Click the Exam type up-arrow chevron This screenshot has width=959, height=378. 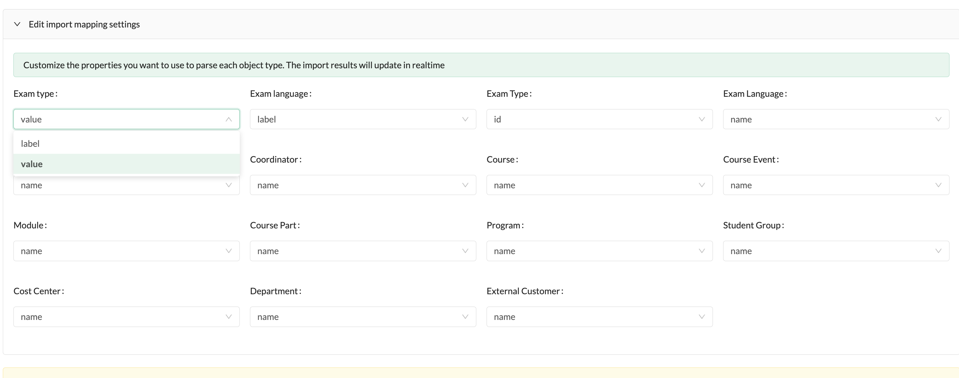coord(228,119)
